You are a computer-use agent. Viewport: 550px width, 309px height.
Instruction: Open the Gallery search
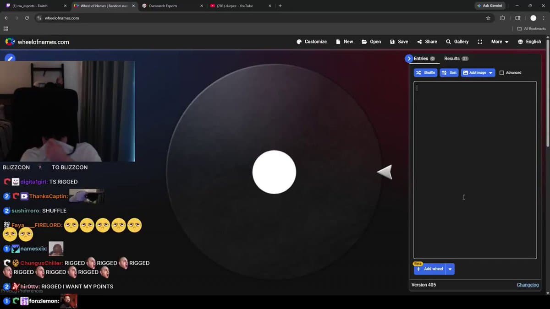tap(457, 42)
